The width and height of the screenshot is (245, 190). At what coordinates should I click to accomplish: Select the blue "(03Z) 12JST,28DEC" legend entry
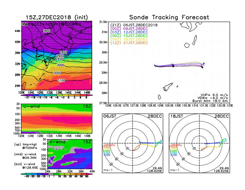[129, 32]
